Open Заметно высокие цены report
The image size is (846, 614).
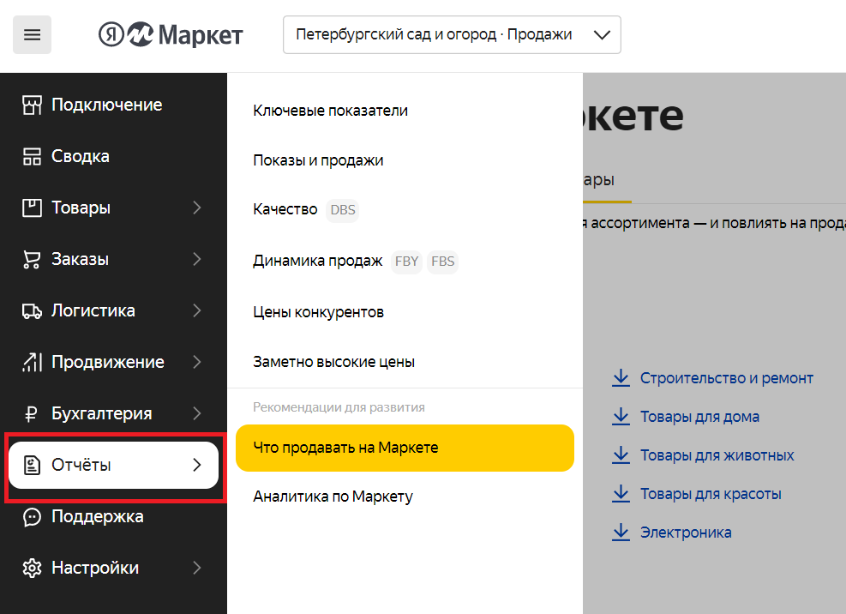[333, 363]
